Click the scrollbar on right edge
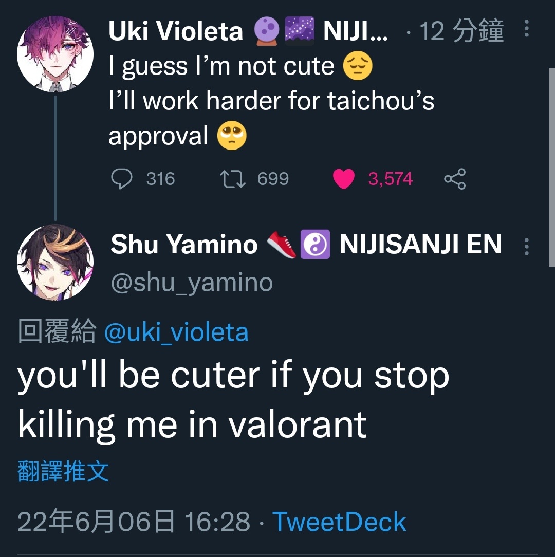 click(x=552, y=167)
